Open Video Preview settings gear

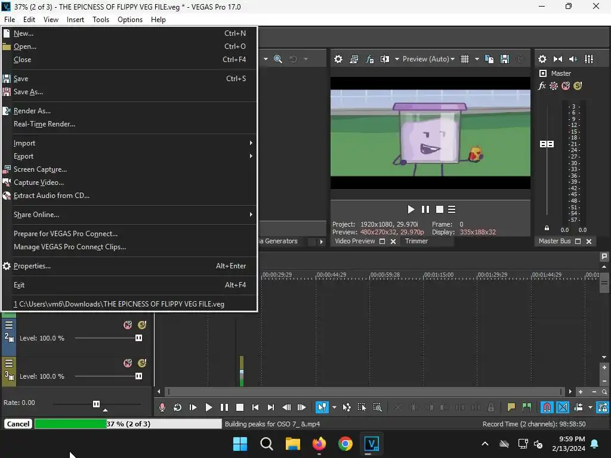(338, 59)
